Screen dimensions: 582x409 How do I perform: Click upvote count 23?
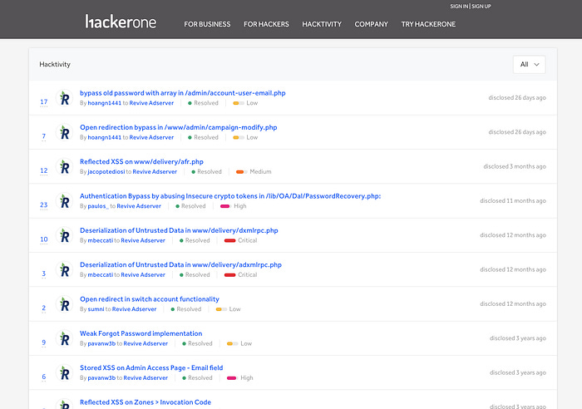pos(44,204)
